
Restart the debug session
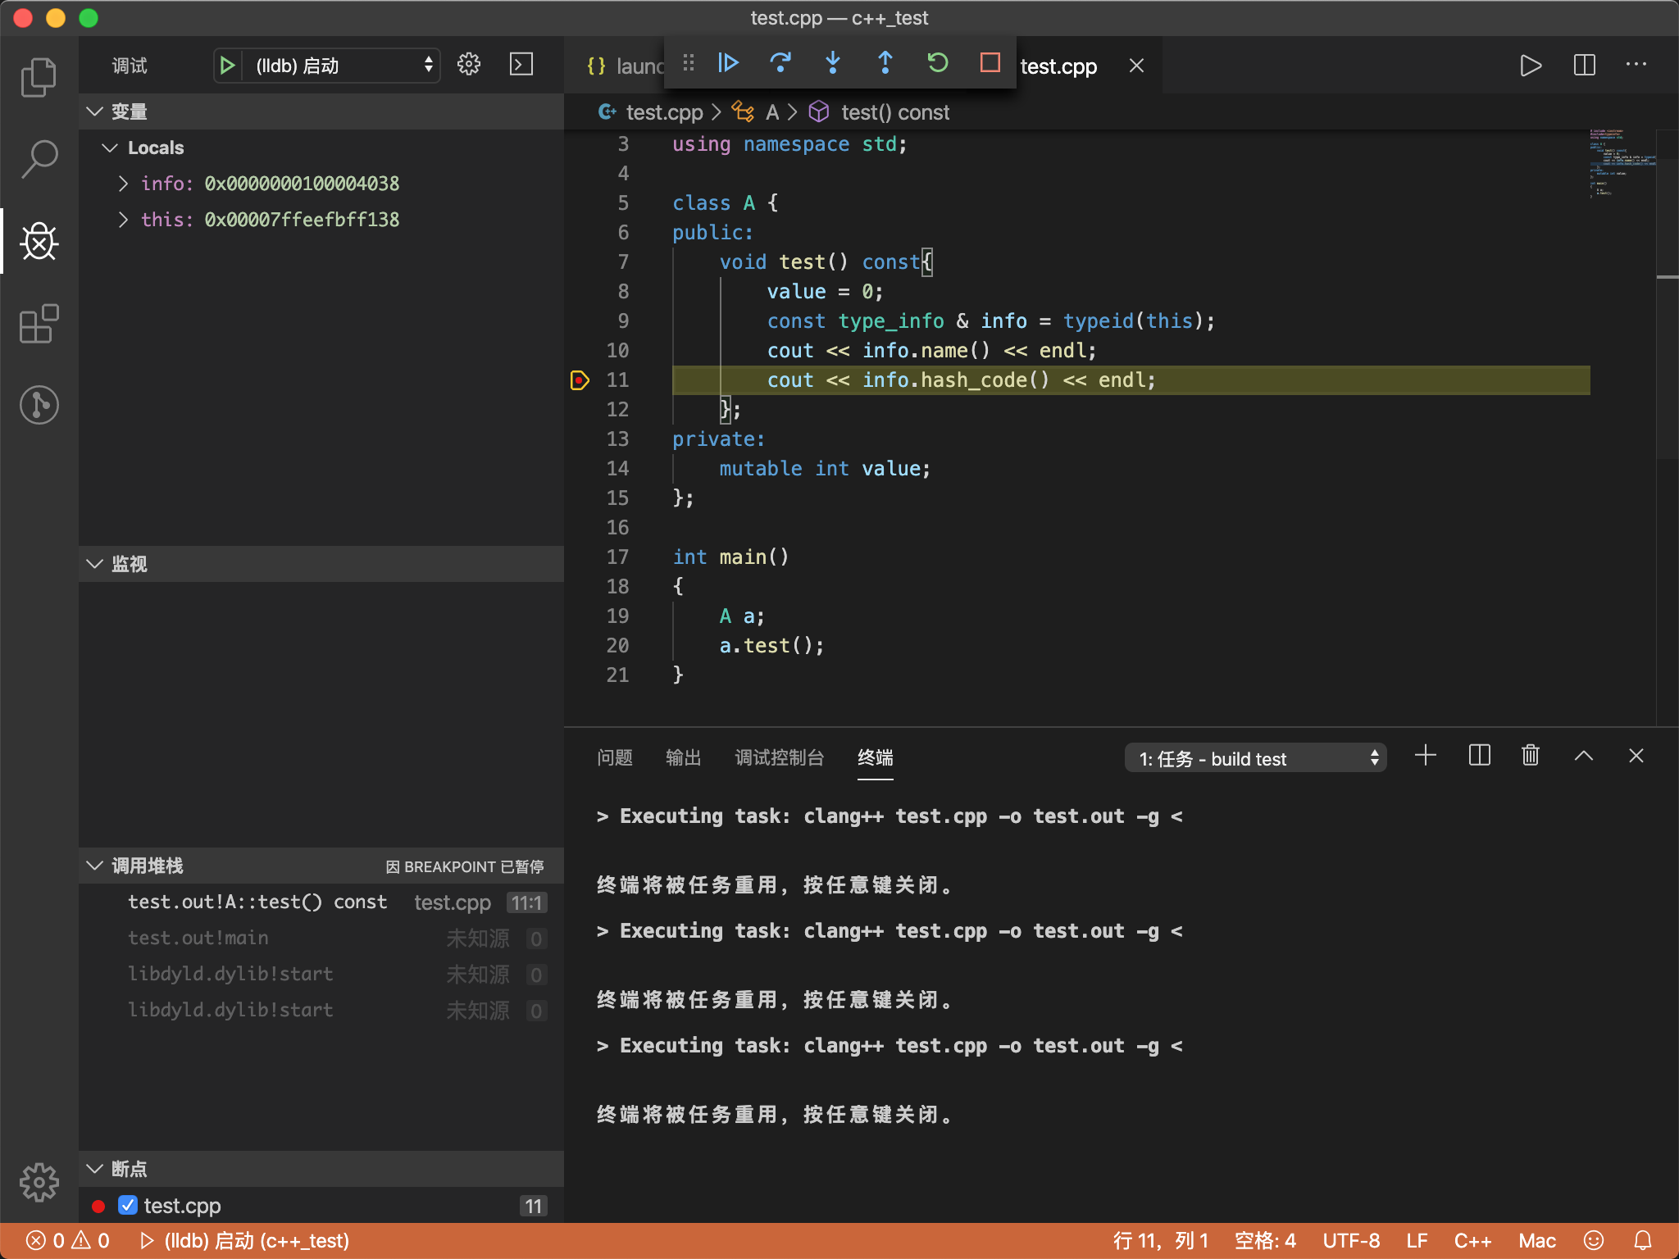[x=937, y=63]
